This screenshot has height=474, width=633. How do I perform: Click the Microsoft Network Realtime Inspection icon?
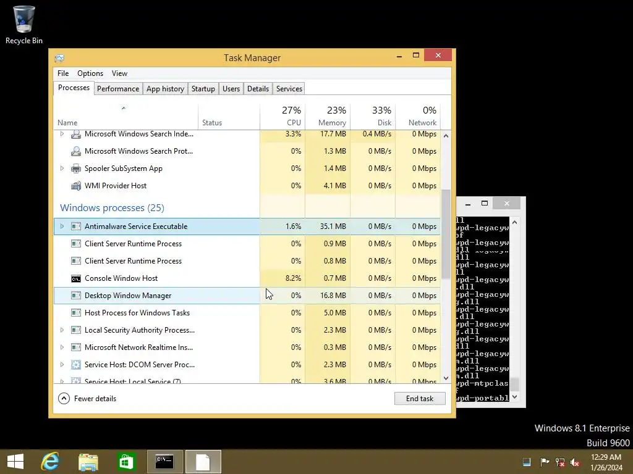[x=75, y=347]
